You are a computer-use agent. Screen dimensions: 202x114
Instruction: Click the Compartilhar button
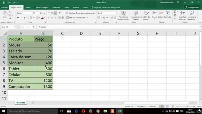click(192, 8)
